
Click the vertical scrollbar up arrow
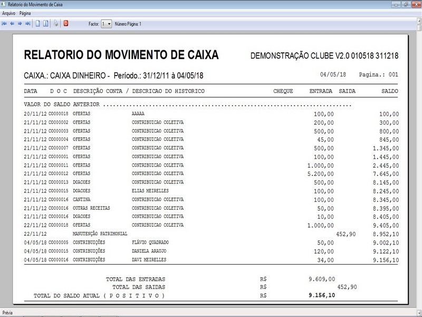(x=419, y=21)
